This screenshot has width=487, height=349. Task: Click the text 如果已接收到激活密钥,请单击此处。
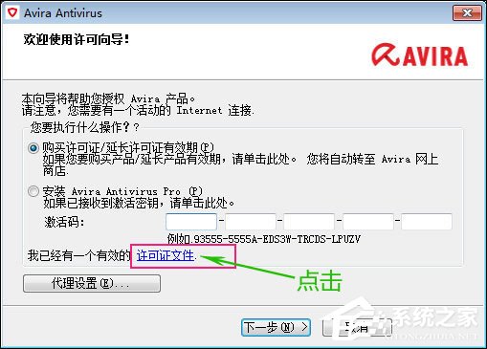click(139, 203)
